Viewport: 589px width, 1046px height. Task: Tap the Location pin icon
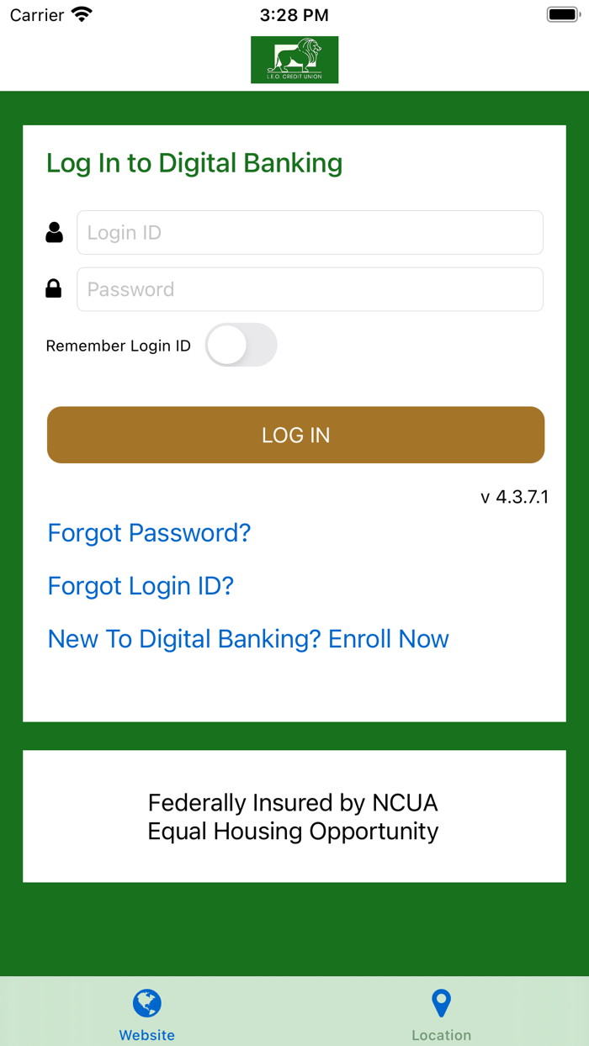[x=441, y=1002]
